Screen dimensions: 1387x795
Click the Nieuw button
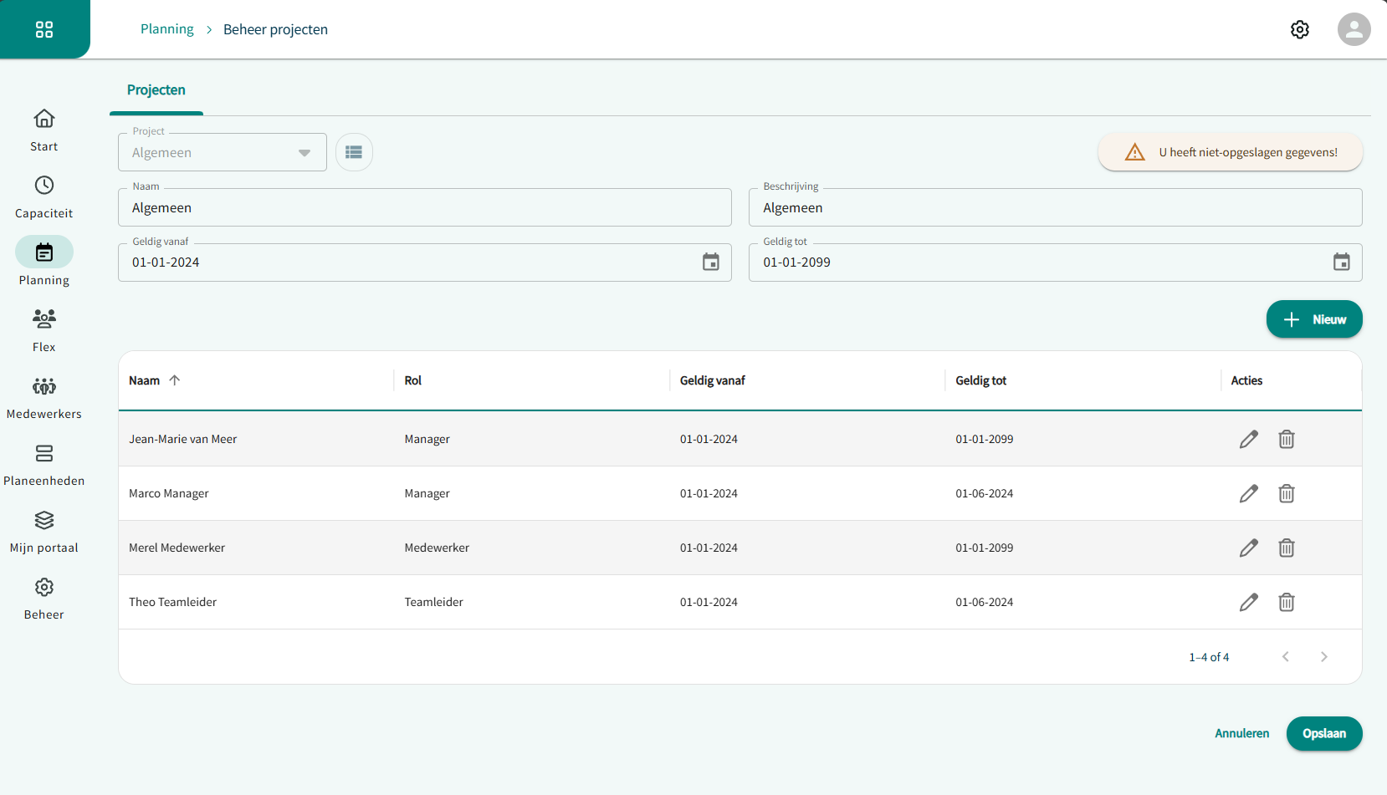[x=1313, y=319]
